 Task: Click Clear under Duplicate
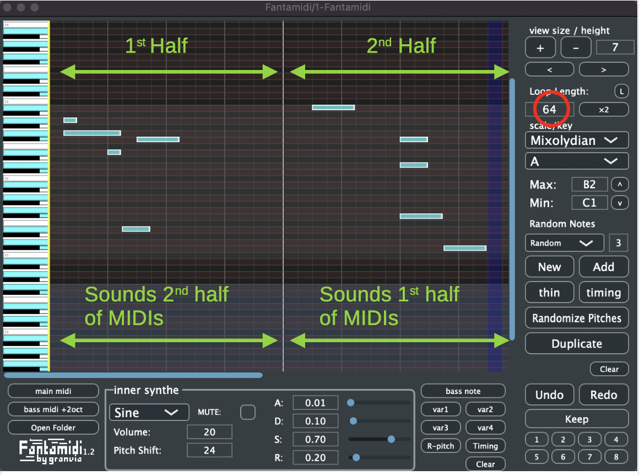[609, 369]
